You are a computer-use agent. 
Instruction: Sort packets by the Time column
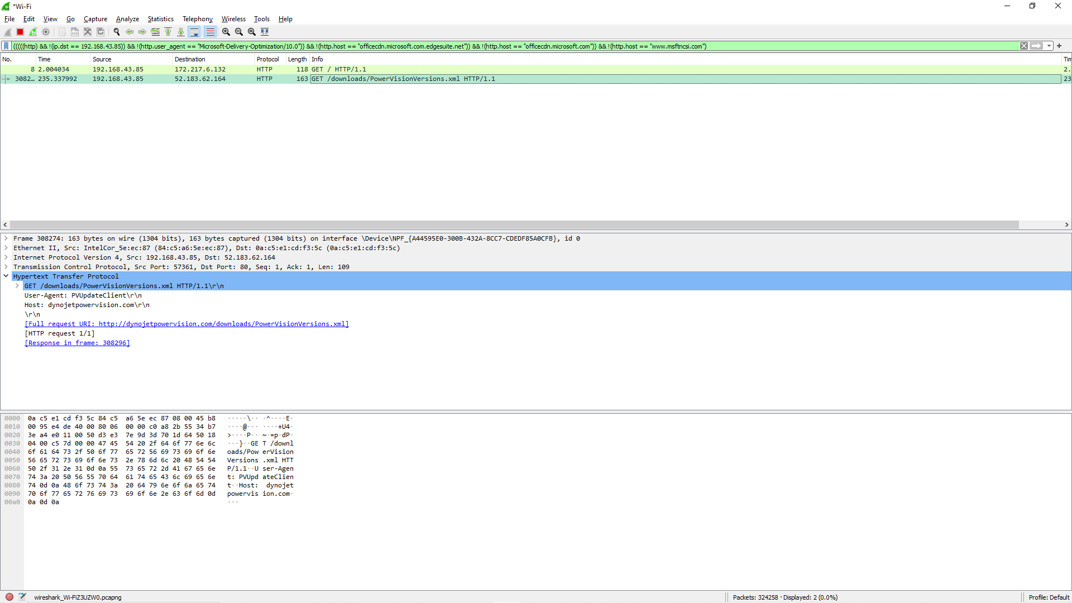click(x=63, y=59)
